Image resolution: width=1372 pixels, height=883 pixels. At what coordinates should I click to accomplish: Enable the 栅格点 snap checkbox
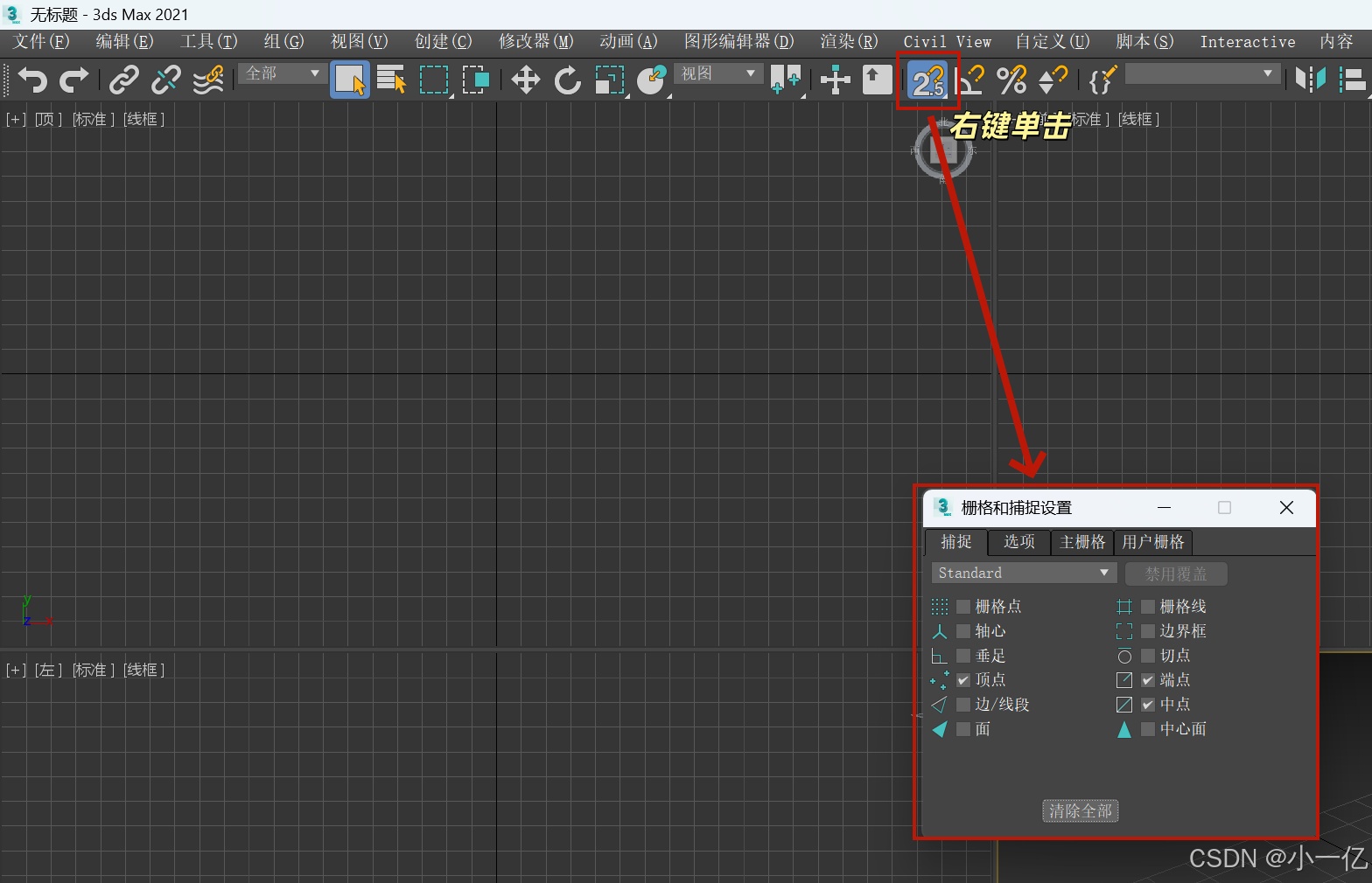[x=963, y=606]
